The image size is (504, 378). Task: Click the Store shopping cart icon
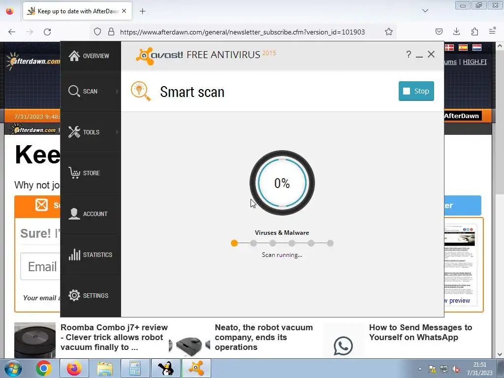(x=74, y=173)
